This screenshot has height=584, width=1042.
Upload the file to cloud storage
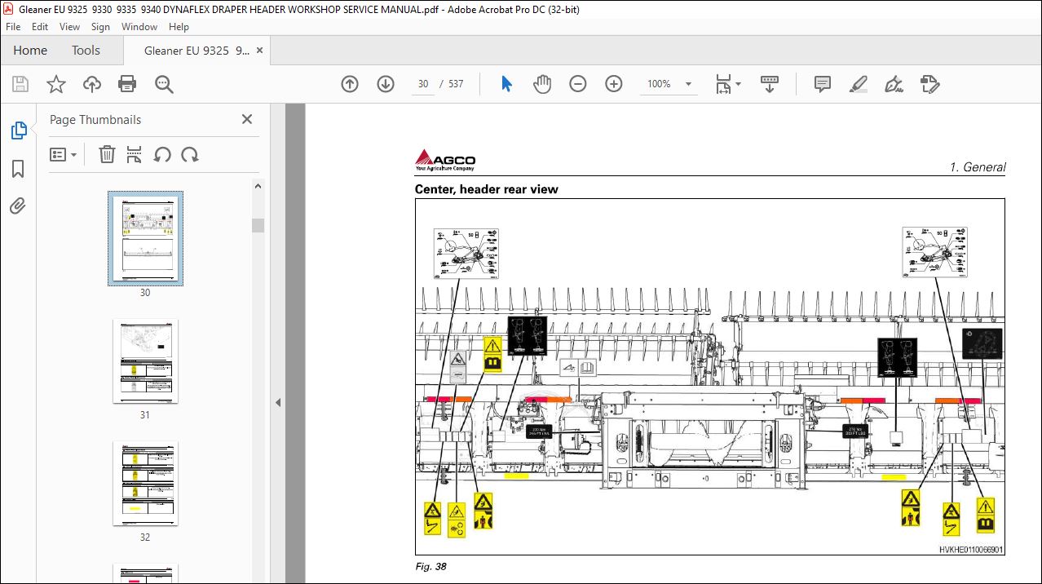(91, 84)
